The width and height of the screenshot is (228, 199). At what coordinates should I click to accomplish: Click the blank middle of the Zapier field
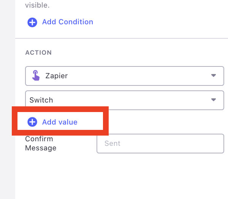point(137,76)
